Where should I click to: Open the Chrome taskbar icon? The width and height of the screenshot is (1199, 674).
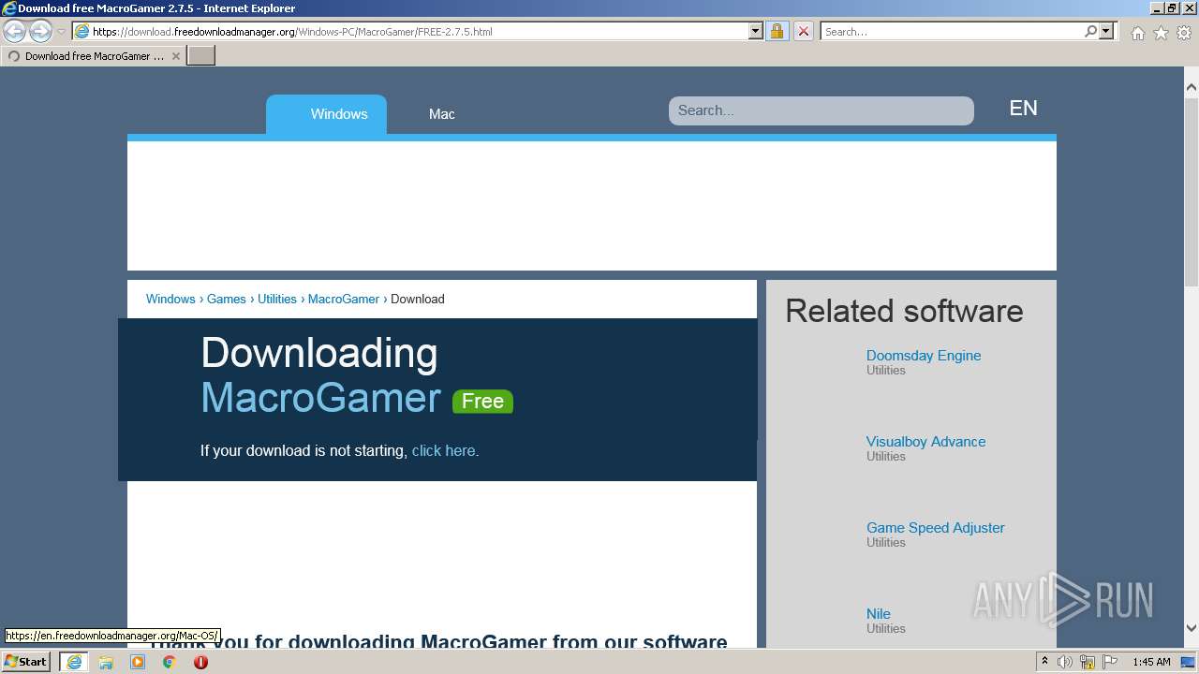tap(170, 662)
